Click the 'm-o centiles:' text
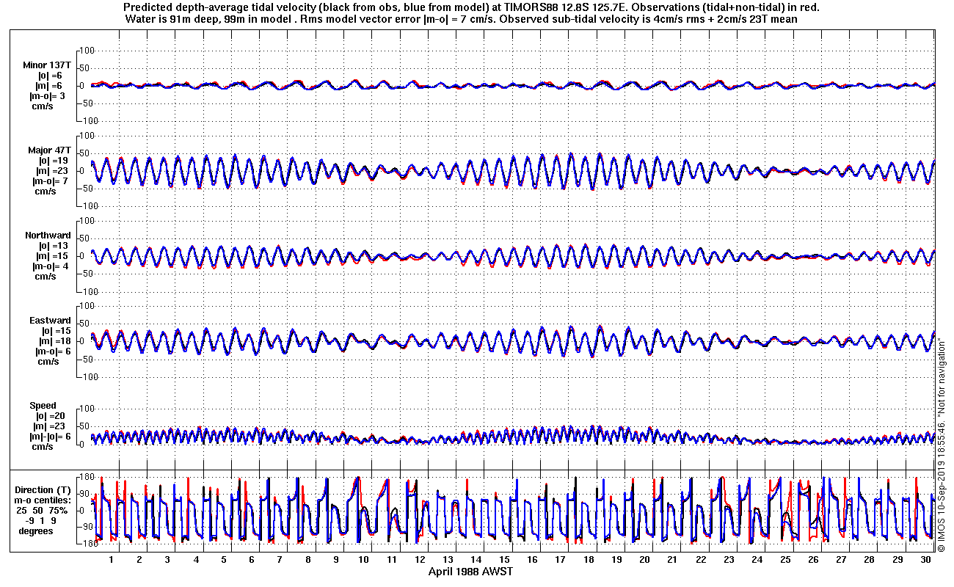Viewport: 954px width, 587px height. [x=44, y=500]
